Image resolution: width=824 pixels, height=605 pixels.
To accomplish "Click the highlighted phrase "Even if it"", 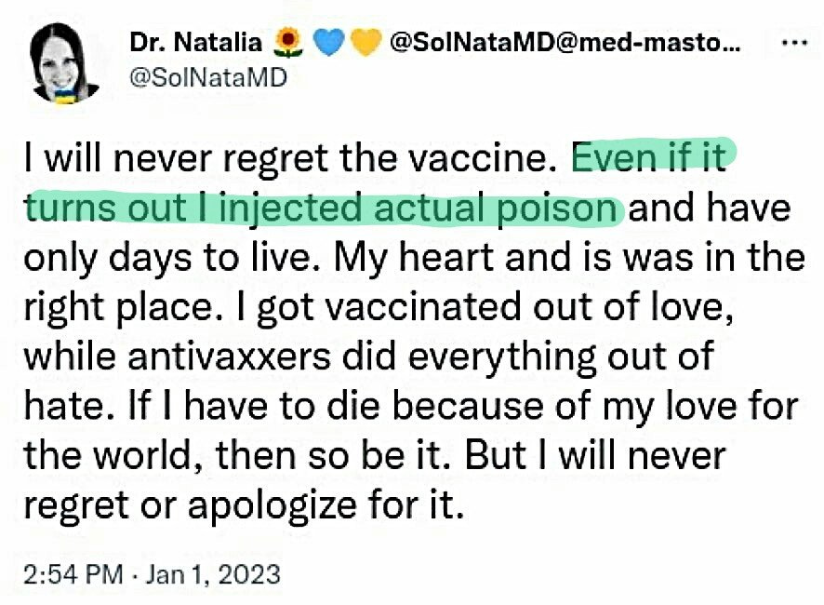I will coord(649,157).
